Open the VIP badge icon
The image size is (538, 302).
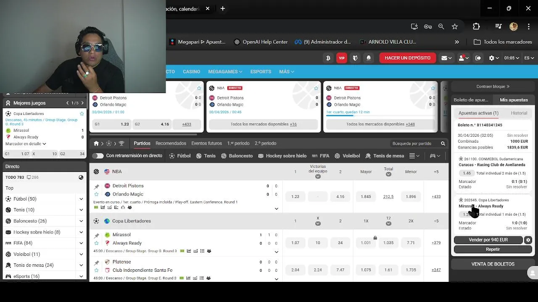(342, 58)
